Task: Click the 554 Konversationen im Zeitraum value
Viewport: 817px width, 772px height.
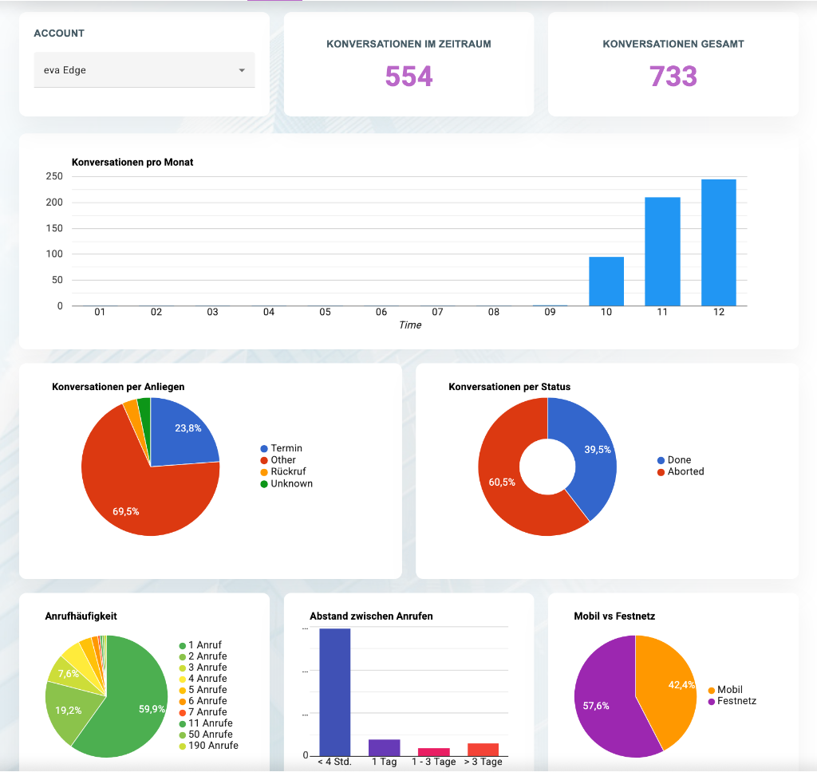Action: coord(408,76)
